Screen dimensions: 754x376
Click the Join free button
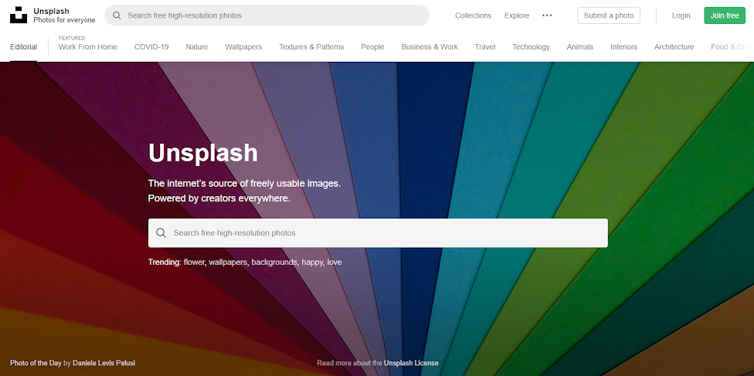click(724, 15)
